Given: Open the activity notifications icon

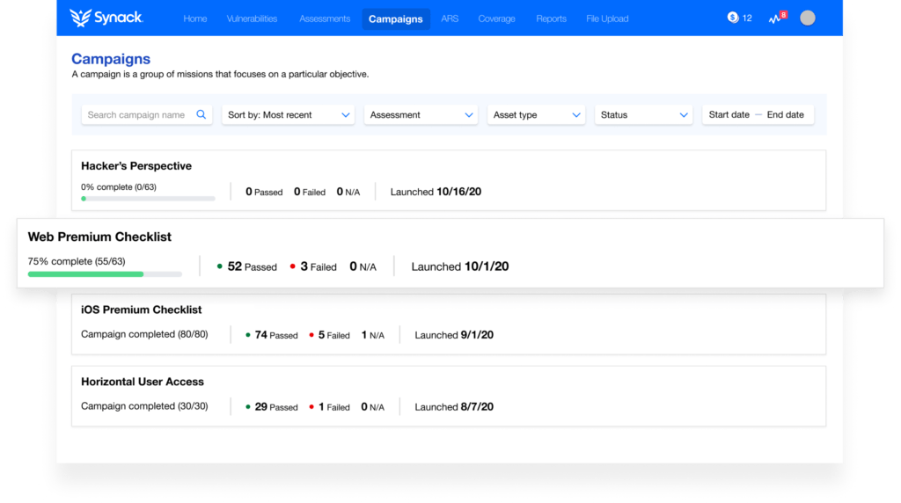Looking at the screenshot, I should pyautogui.click(x=773, y=18).
